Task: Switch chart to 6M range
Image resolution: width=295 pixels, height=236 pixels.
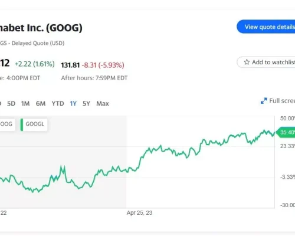Action: (41, 103)
